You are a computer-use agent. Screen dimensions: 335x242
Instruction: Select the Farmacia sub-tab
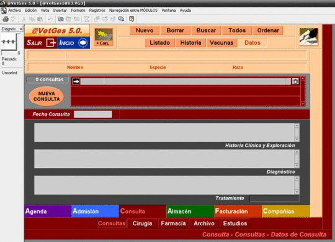pos(173,223)
